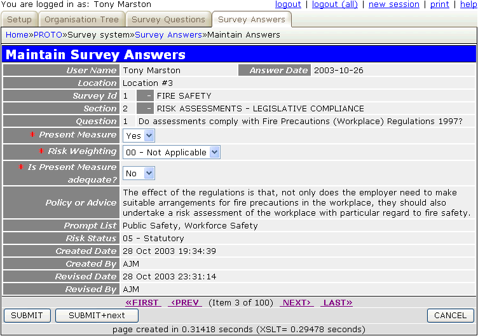Image resolution: width=478 pixels, height=336 pixels.
Task: Open the Organisation Tree tab
Action: click(81, 20)
